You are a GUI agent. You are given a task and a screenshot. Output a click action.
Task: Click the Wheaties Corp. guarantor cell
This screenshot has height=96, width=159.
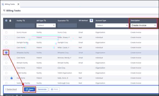(x=63, y=53)
